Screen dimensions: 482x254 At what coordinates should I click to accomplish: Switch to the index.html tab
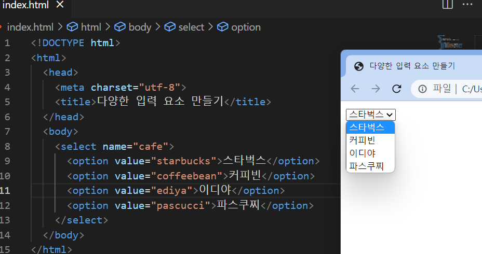click(25, 5)
